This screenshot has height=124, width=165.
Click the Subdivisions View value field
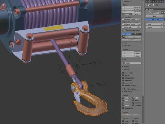point(155,24)
